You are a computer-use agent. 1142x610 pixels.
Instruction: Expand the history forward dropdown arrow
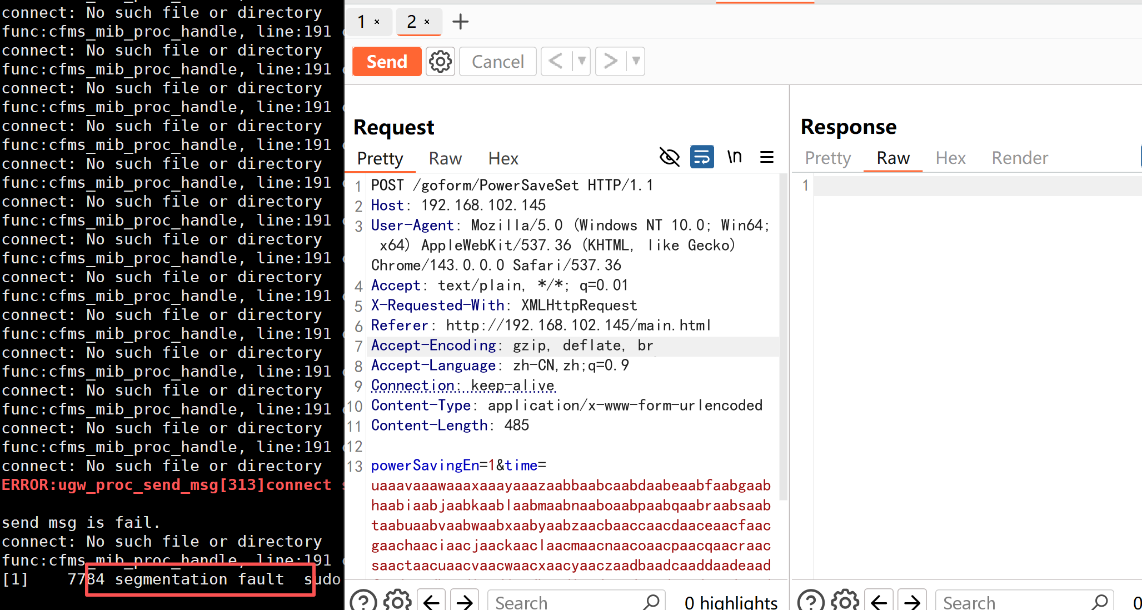[x=636, y=61]
